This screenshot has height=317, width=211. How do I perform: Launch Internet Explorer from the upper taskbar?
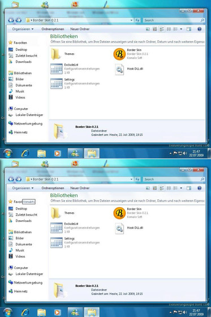click(x=25, y=153)
